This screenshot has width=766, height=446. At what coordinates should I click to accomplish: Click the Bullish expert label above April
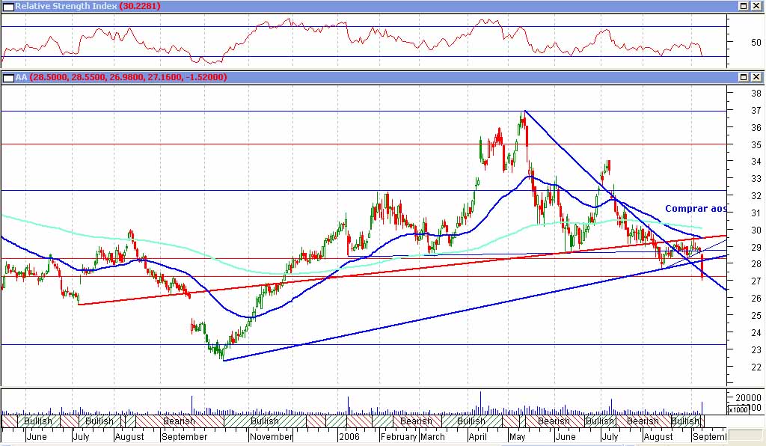pos(471,421)
